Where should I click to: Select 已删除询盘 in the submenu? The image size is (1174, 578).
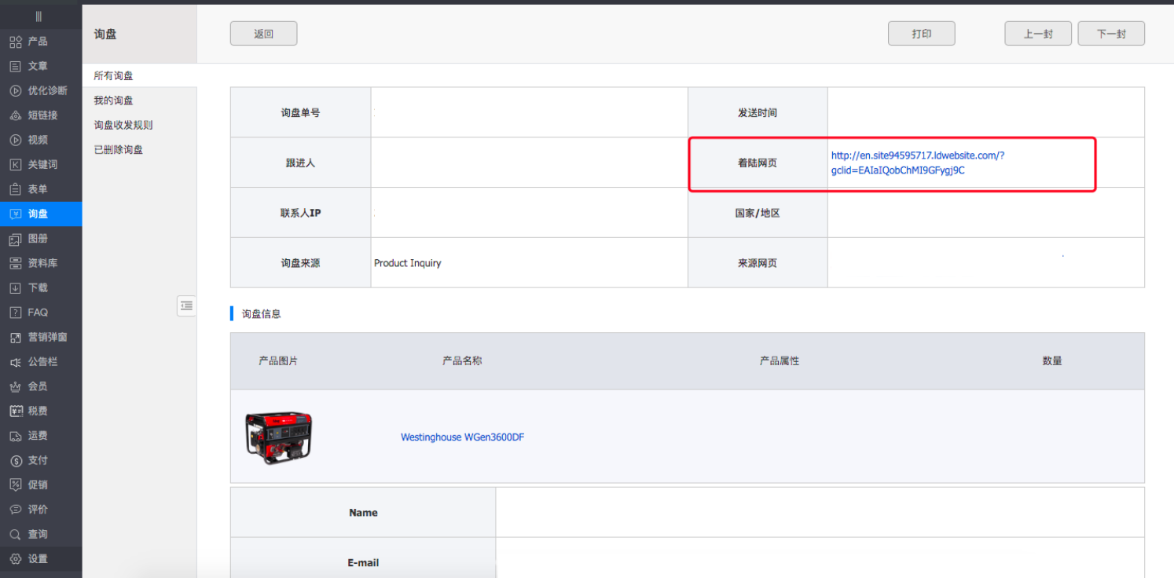pyautogui.click(x=118, y=149)
